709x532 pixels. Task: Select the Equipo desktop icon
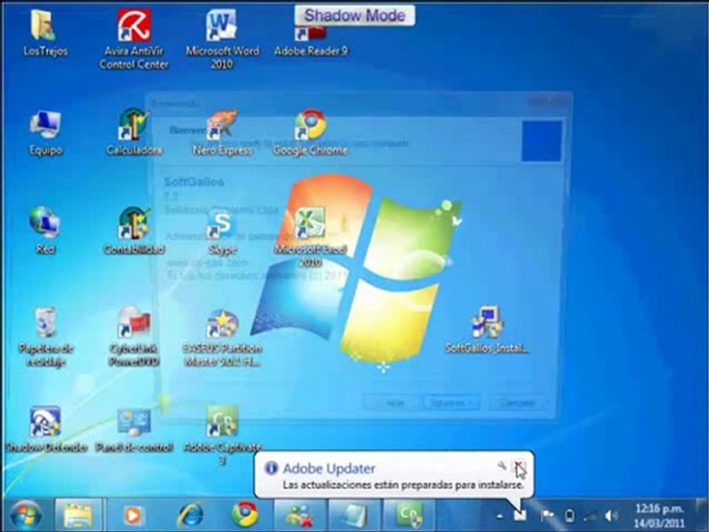pos(45,132)
